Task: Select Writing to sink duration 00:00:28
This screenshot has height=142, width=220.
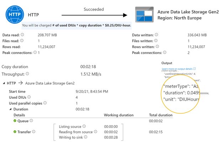Action: click(111, 137)
